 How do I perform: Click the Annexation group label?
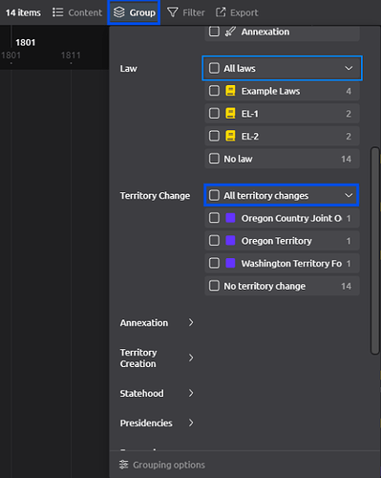coord(144,323)
